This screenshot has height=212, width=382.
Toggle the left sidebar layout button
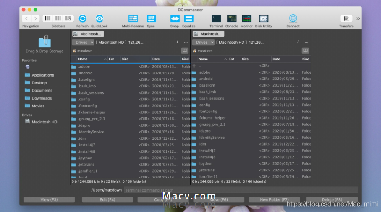(x=48, y=19)
